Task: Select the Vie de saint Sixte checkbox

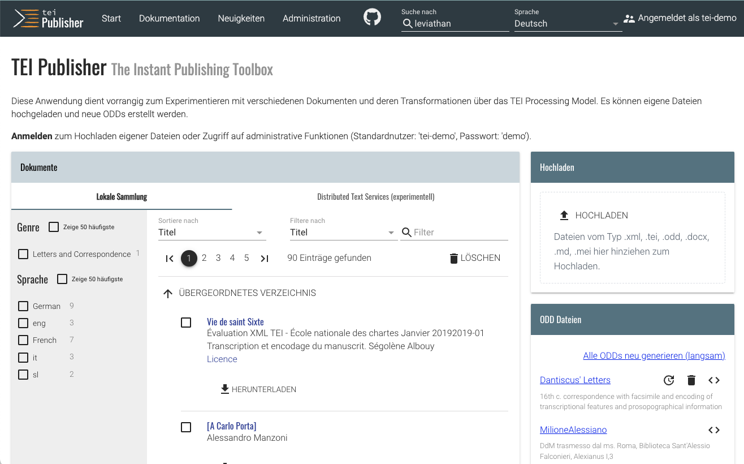Action: 186,323
